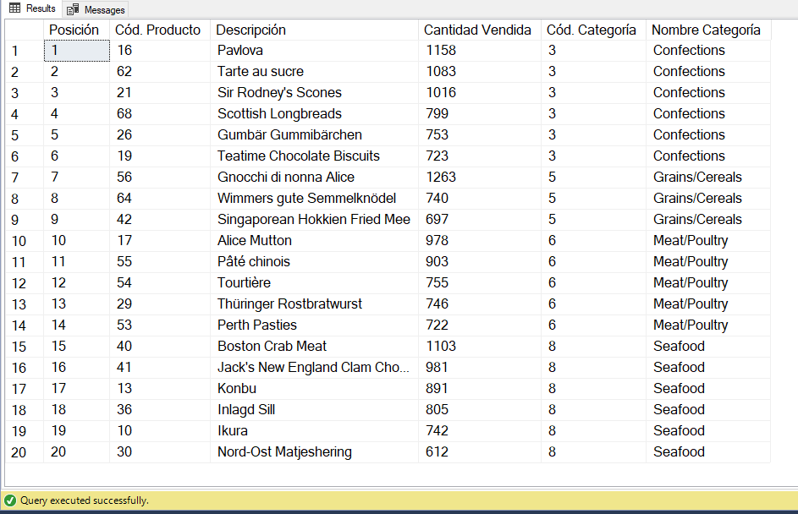798x514 pixels.
Task: Select the Boston Crab Meat cell
Action: pos(314,347)
